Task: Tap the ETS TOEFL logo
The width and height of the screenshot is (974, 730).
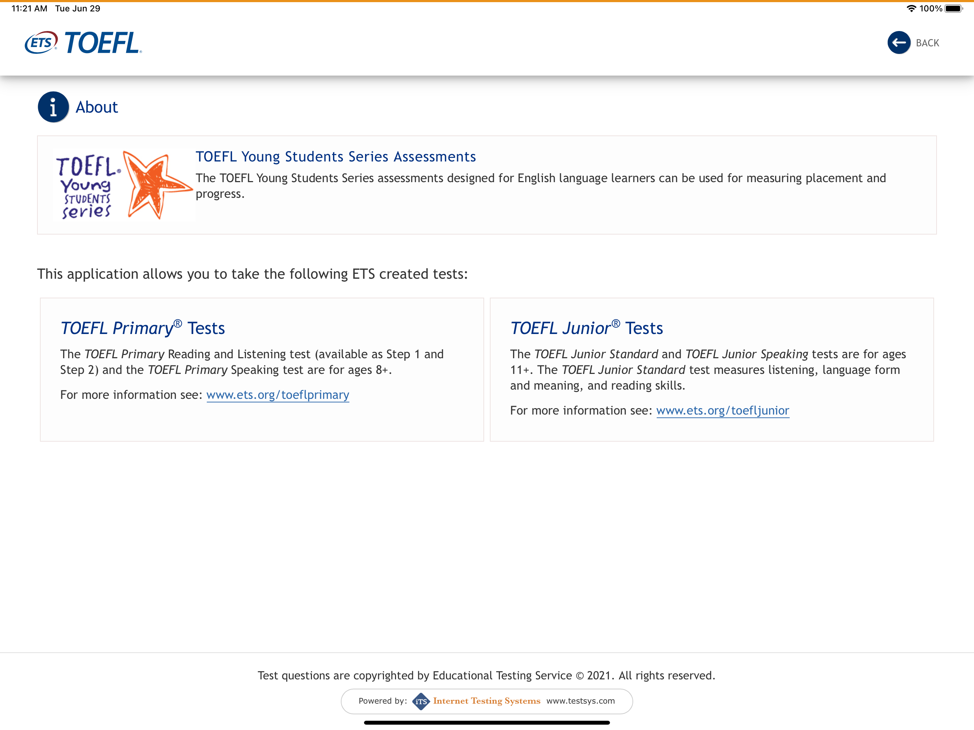Action: click(x=83, y=43)
